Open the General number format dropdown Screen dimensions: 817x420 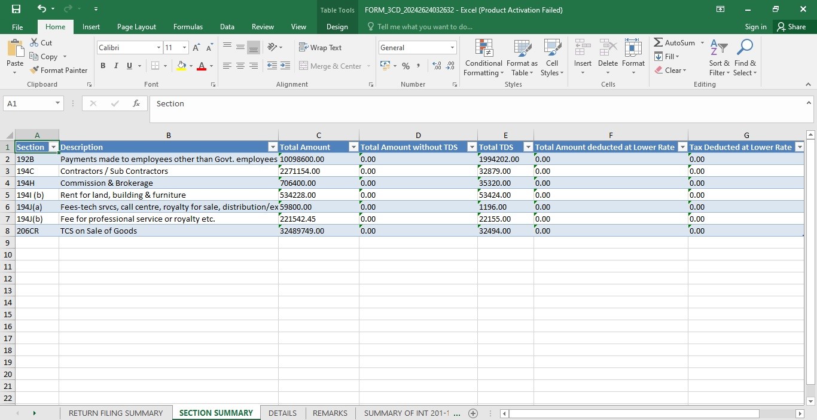[x=417, y=48]
